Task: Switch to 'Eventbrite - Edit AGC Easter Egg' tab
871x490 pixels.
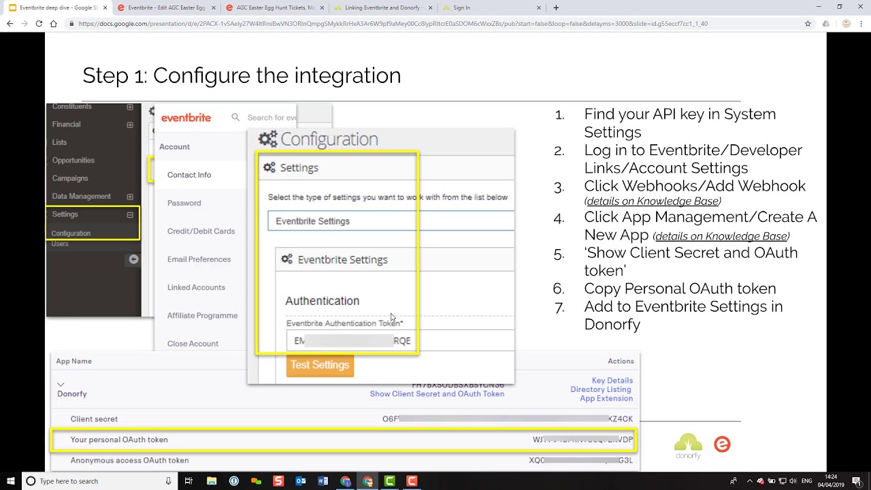Action: tap(166, 7)
